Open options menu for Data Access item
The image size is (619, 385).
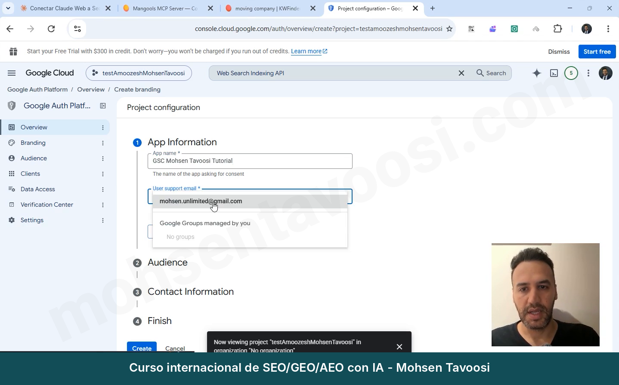(x=103, y=189)
